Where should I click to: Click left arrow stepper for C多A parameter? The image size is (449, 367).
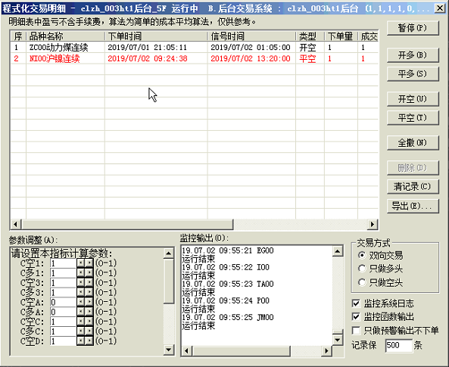pyautogui.click(x=81, y=312)
